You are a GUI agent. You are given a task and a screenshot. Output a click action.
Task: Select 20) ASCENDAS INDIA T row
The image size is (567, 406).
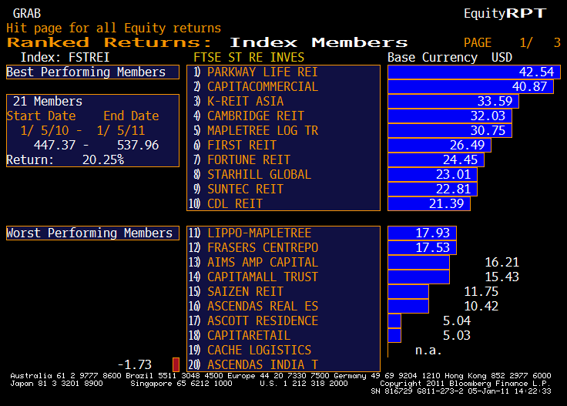tap(283, 365)
